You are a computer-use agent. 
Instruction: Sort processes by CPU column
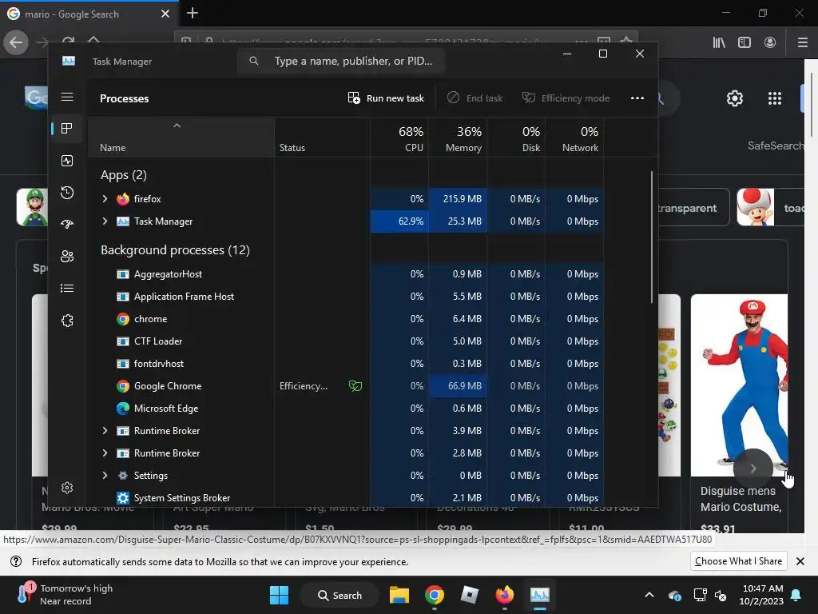[399, 139]
